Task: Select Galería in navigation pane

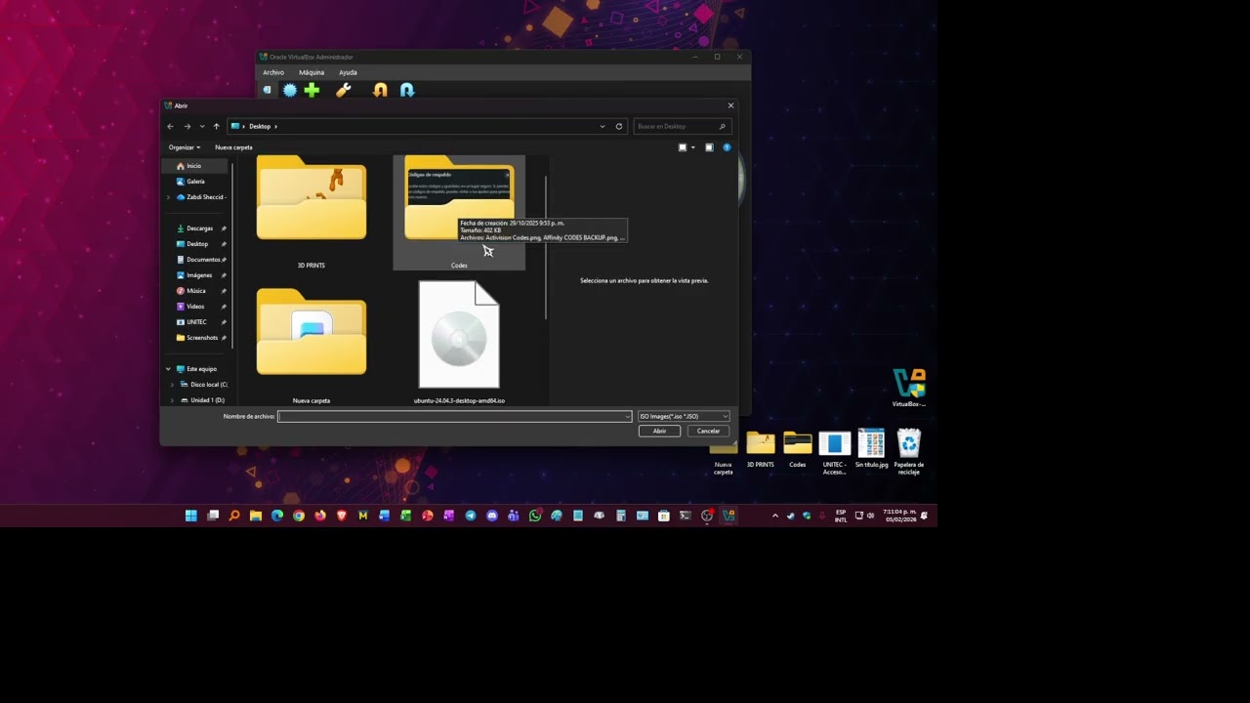Action: pyautogui.click(x=195, y=182)
